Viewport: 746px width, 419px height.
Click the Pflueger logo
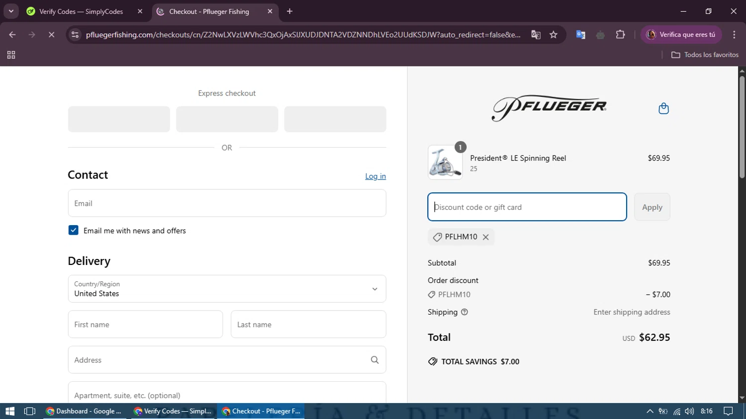click(x=549, y=108)
